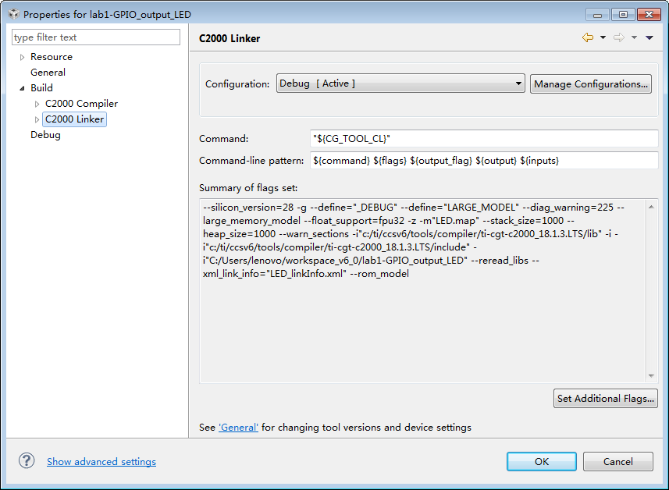Select the Debug tree item
Screen dimensions: 669x490
(x=45, y=135)
